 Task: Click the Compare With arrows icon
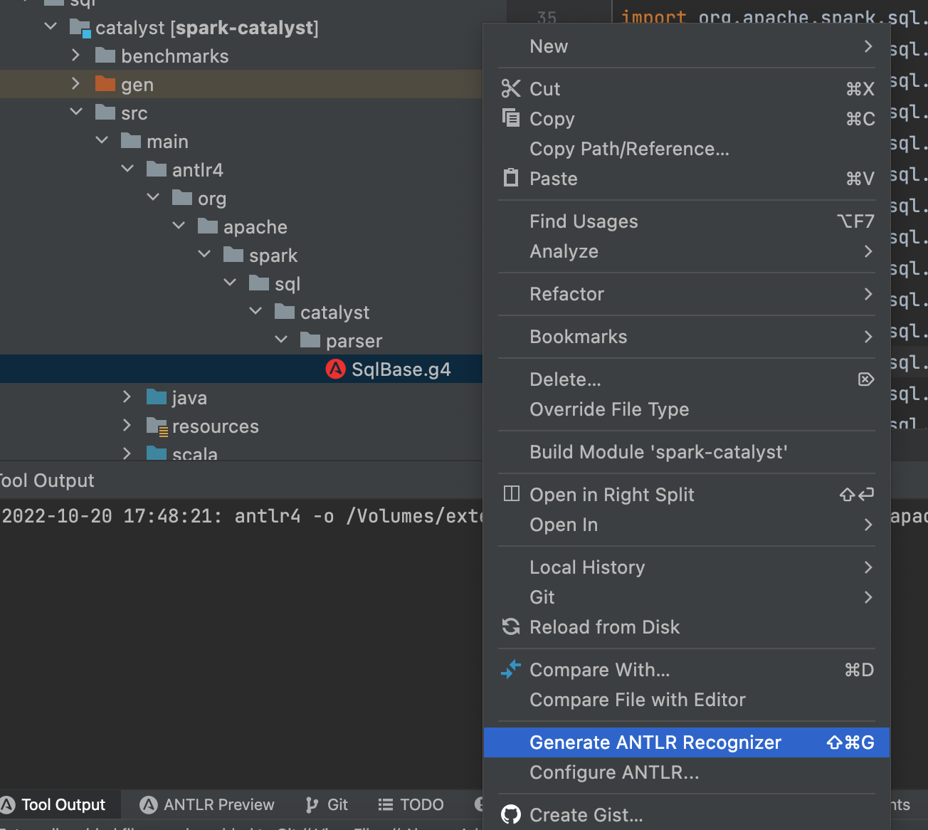pos(511,670)
